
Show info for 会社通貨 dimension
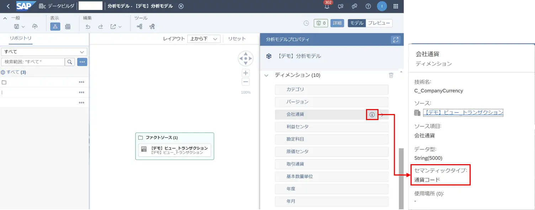372,115
